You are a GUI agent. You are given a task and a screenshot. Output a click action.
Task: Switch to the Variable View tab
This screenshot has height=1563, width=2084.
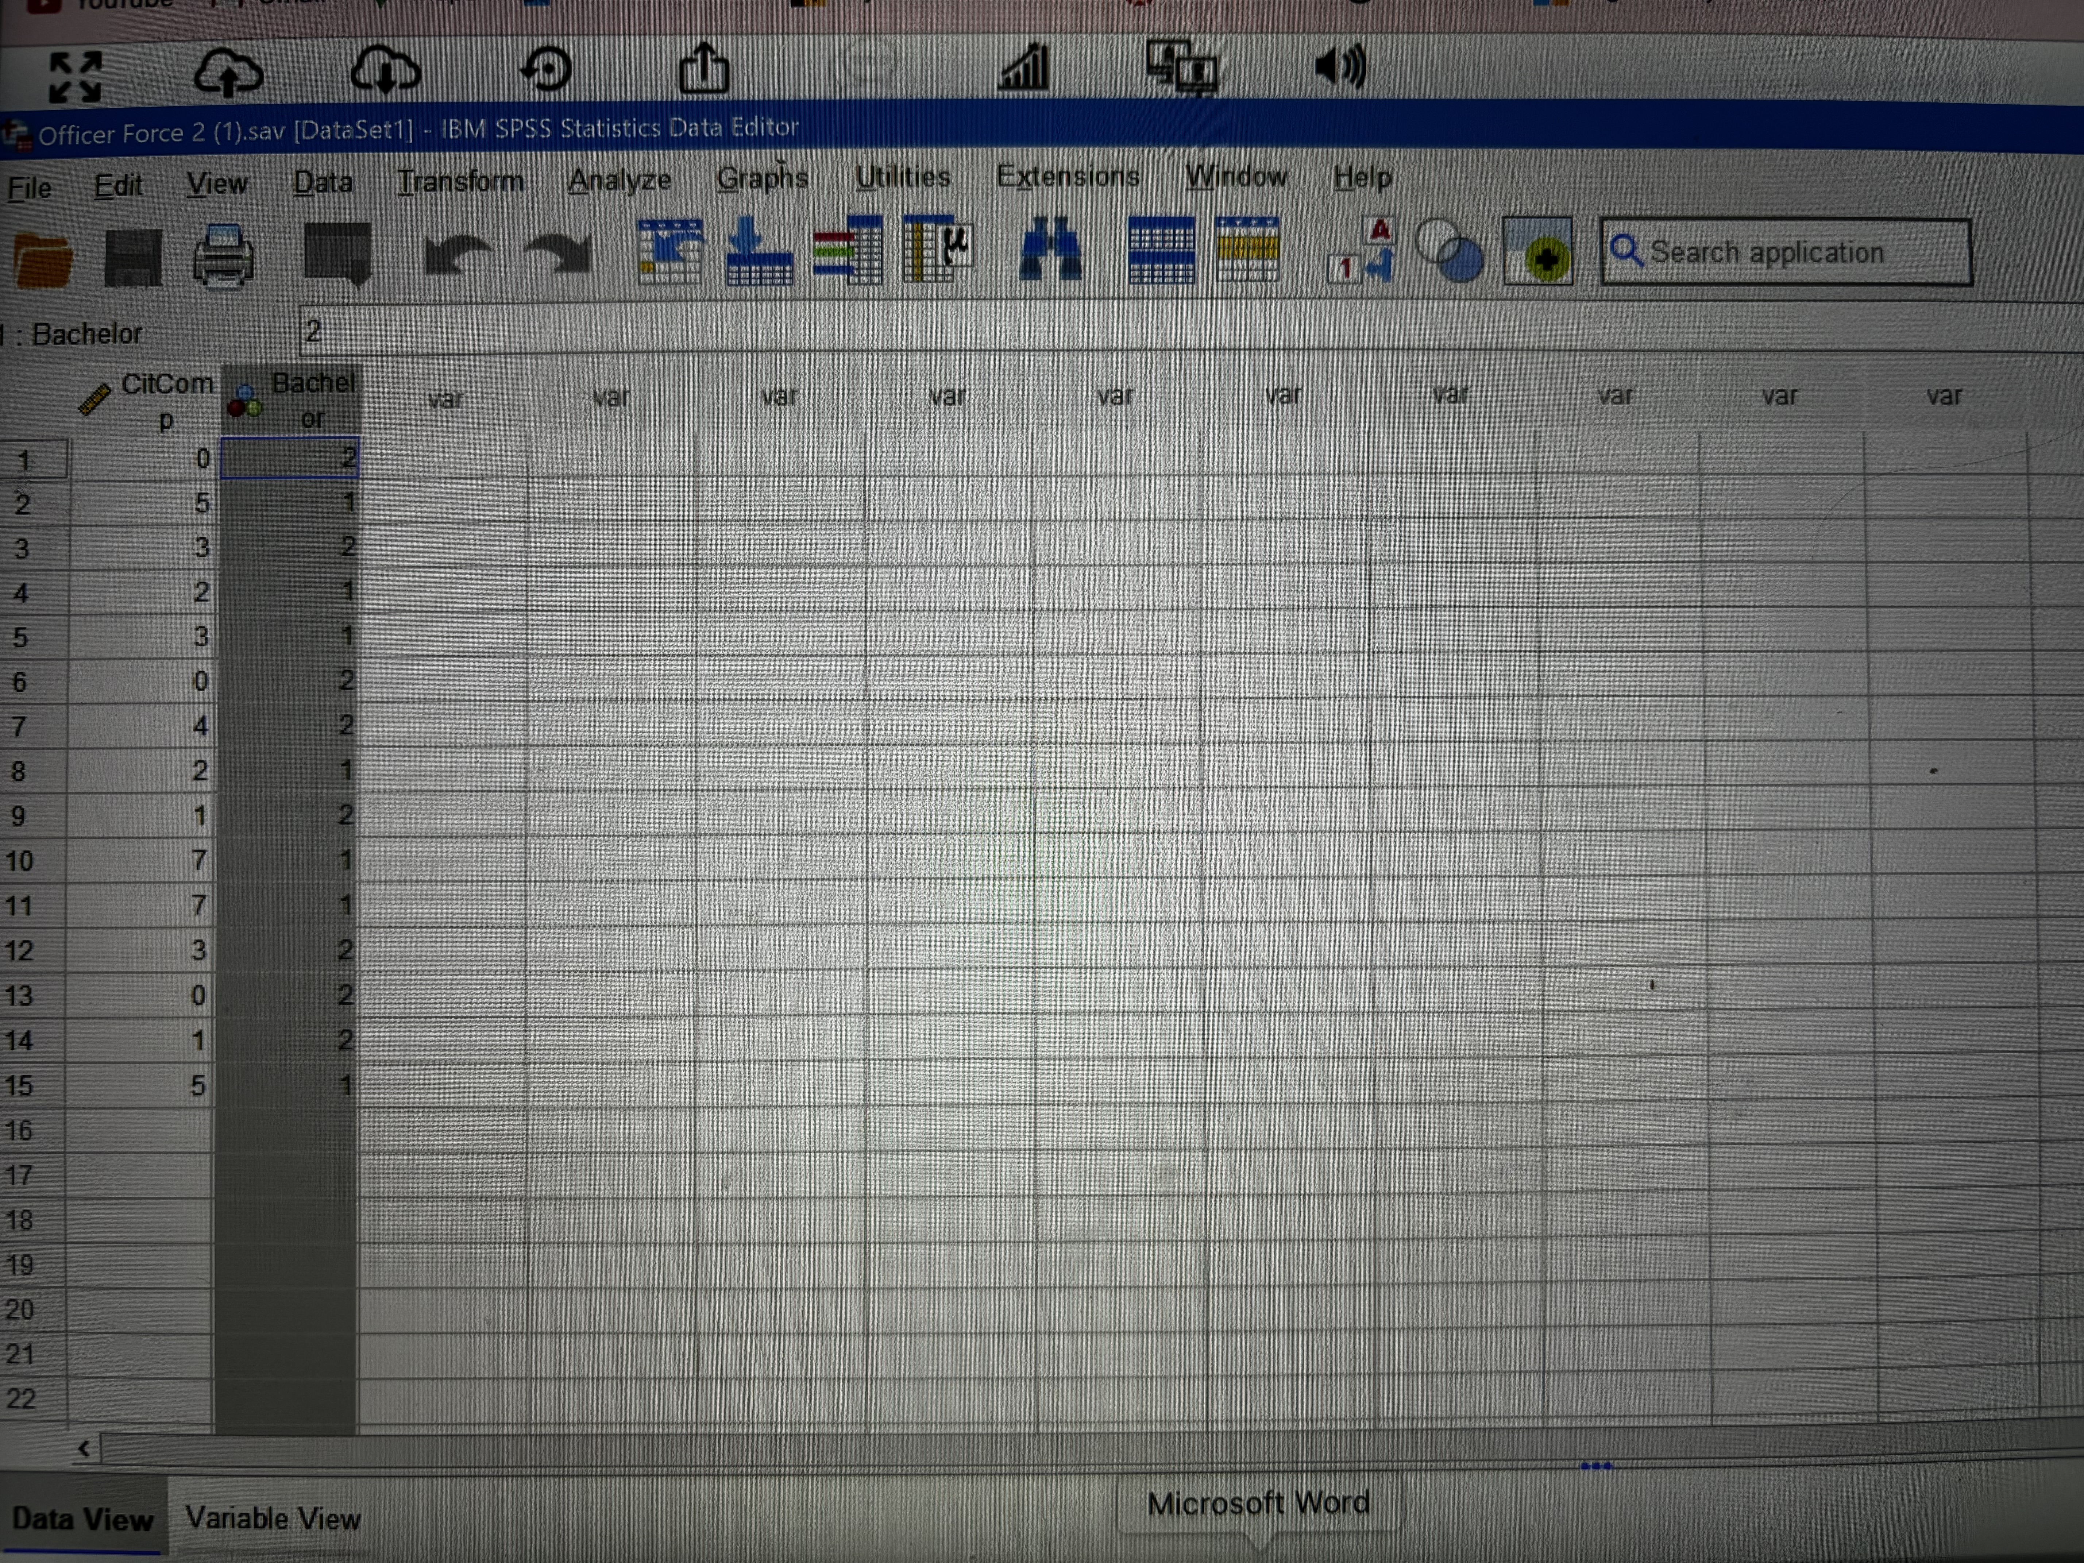point(273,1517)
